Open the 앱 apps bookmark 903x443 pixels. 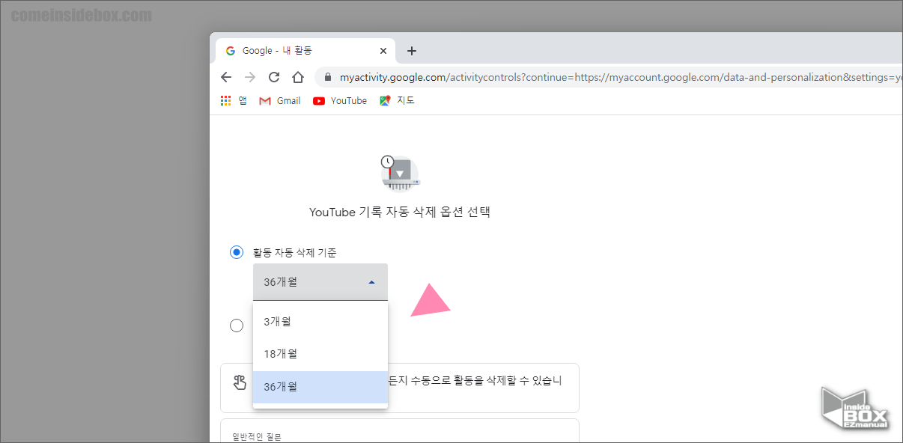[234, 100]
